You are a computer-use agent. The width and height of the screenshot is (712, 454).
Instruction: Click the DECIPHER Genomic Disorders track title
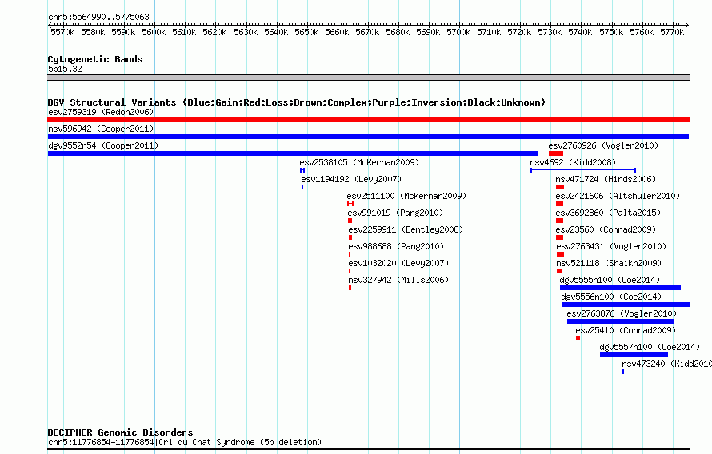pyautogui.click(x=120, y=432)
